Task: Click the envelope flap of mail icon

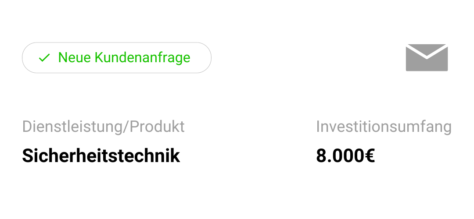Action: tap(427, 50)
